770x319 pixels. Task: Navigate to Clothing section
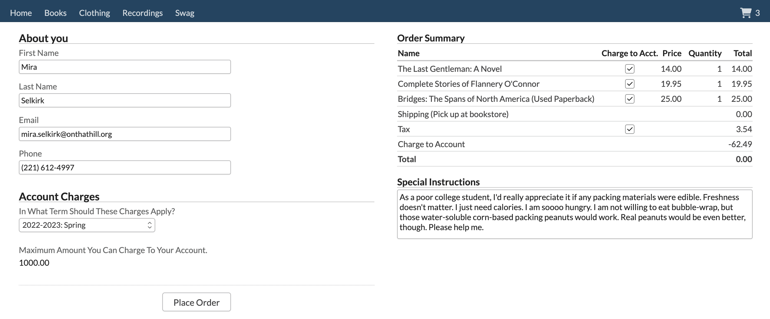coord(95,13)
